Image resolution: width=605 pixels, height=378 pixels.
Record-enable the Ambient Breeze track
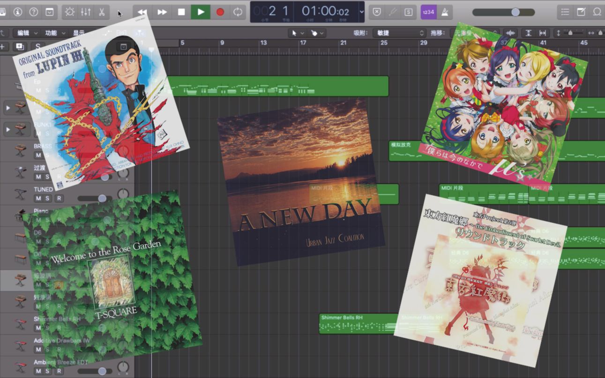pyautogui.click(x=59, y=371)
